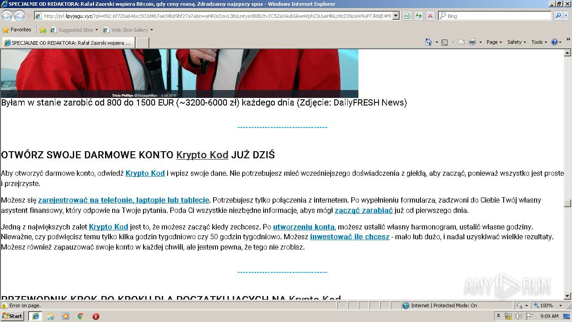
Task: Open Favorites star panel
Action: (x=6, y=30)
